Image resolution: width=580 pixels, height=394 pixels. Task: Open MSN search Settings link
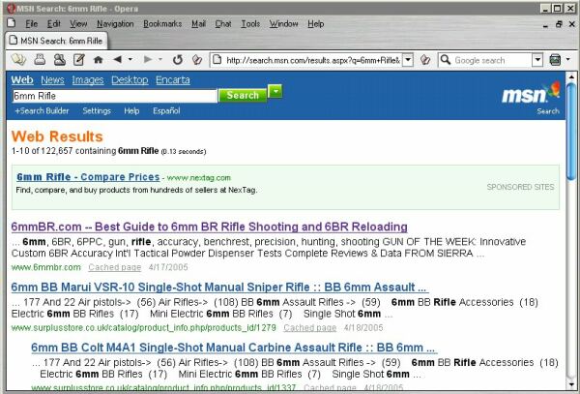pos(97,110)
